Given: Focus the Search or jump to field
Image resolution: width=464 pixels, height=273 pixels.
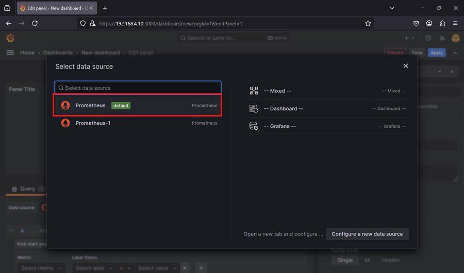Looking at the screenshot, I should point(234,38).
